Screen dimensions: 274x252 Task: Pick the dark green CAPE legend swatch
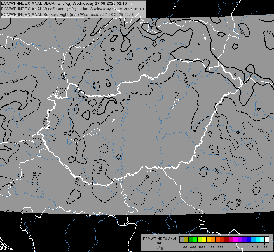(x=191, y=240)
